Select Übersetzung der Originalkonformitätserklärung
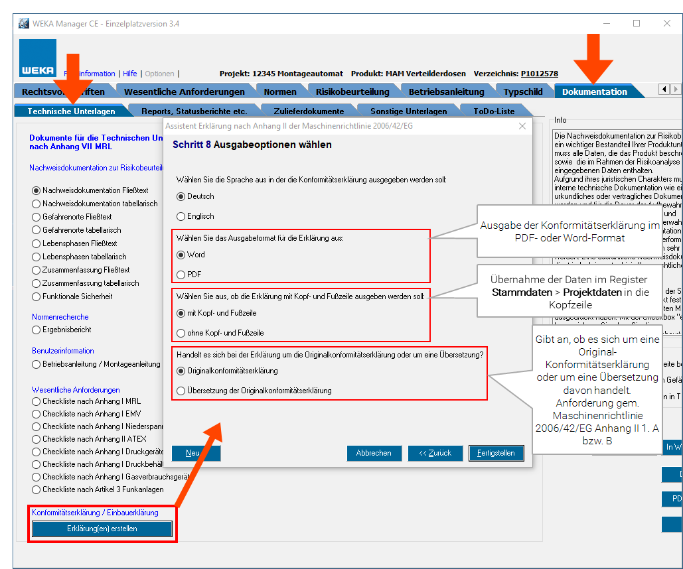Viewport: 683px width, 569px height. point(181,391)
